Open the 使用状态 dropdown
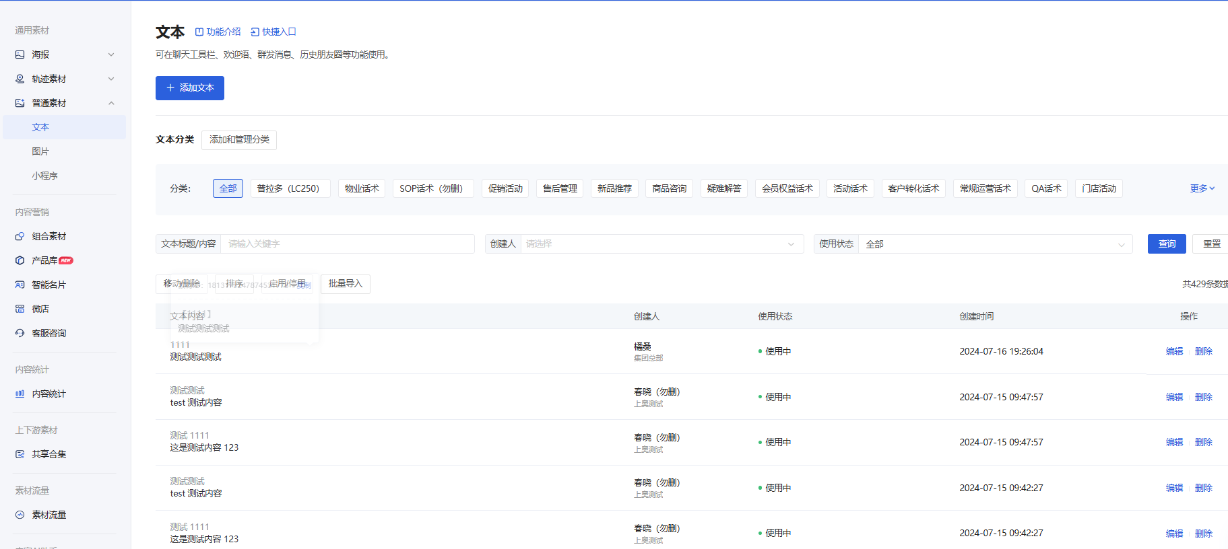Image resolution: width=1228 pixels, height=549 pixels. (996, 244)
